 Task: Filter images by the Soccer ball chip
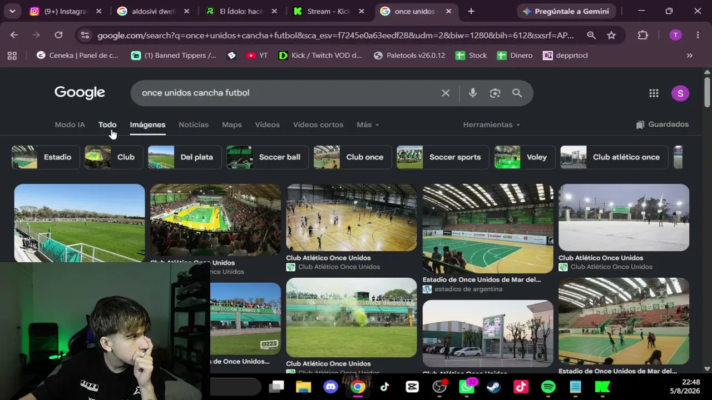point(267,157)
